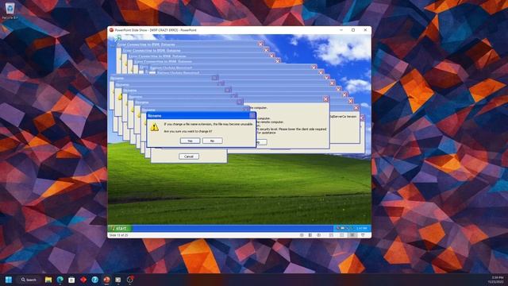Click the 'Are you sure you want to change it?' text

pos(188,131)
